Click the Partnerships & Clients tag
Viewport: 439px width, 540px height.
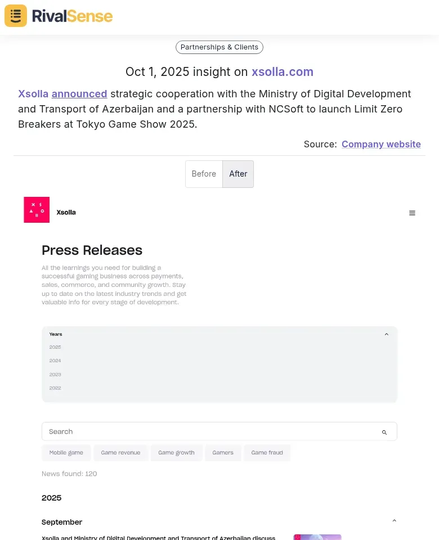[219, 47]
